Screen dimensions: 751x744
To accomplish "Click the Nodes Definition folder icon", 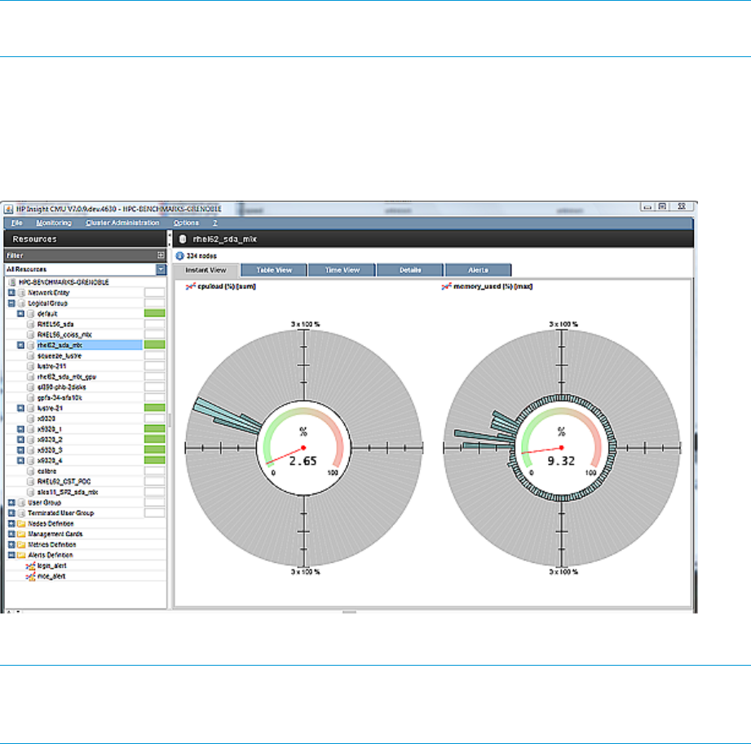I will point(21,524).
